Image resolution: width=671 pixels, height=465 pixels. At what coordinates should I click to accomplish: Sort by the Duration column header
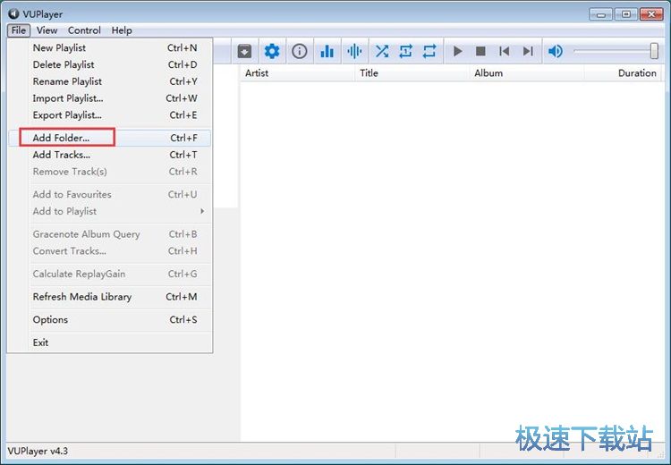[x=623, y=73]
